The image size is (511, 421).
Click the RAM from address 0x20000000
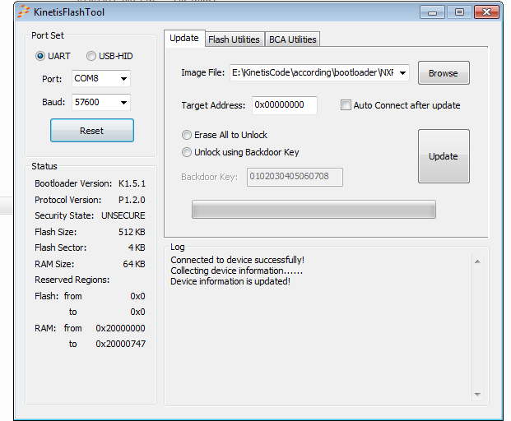[x=121, y=328]
